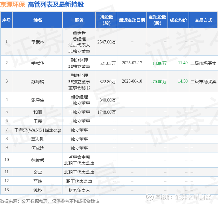This screenshot has height=204, width=218.
Task: Click 二级市场买卖 in the 苏海娟 row
Action: tap(203, 82)
